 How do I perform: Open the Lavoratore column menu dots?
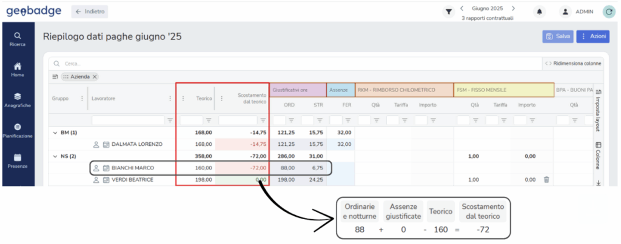pos(170,99)
